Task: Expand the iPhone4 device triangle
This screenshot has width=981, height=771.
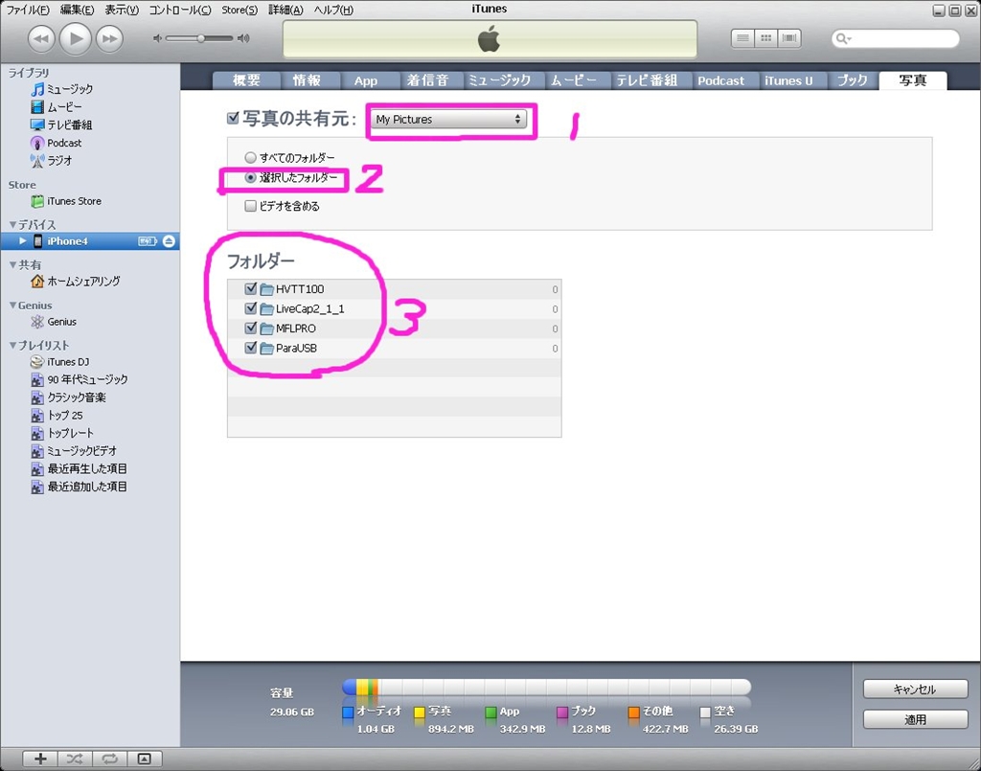Action: (23, 240)
